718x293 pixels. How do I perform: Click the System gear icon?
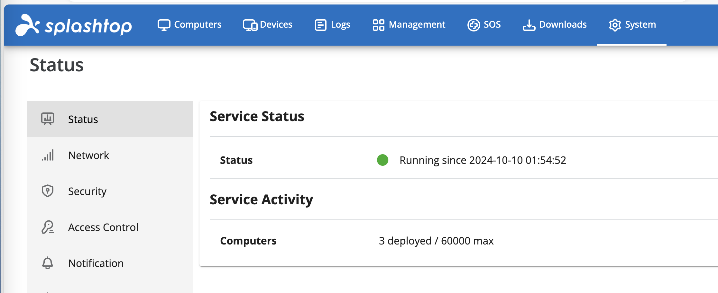(615, 25)
